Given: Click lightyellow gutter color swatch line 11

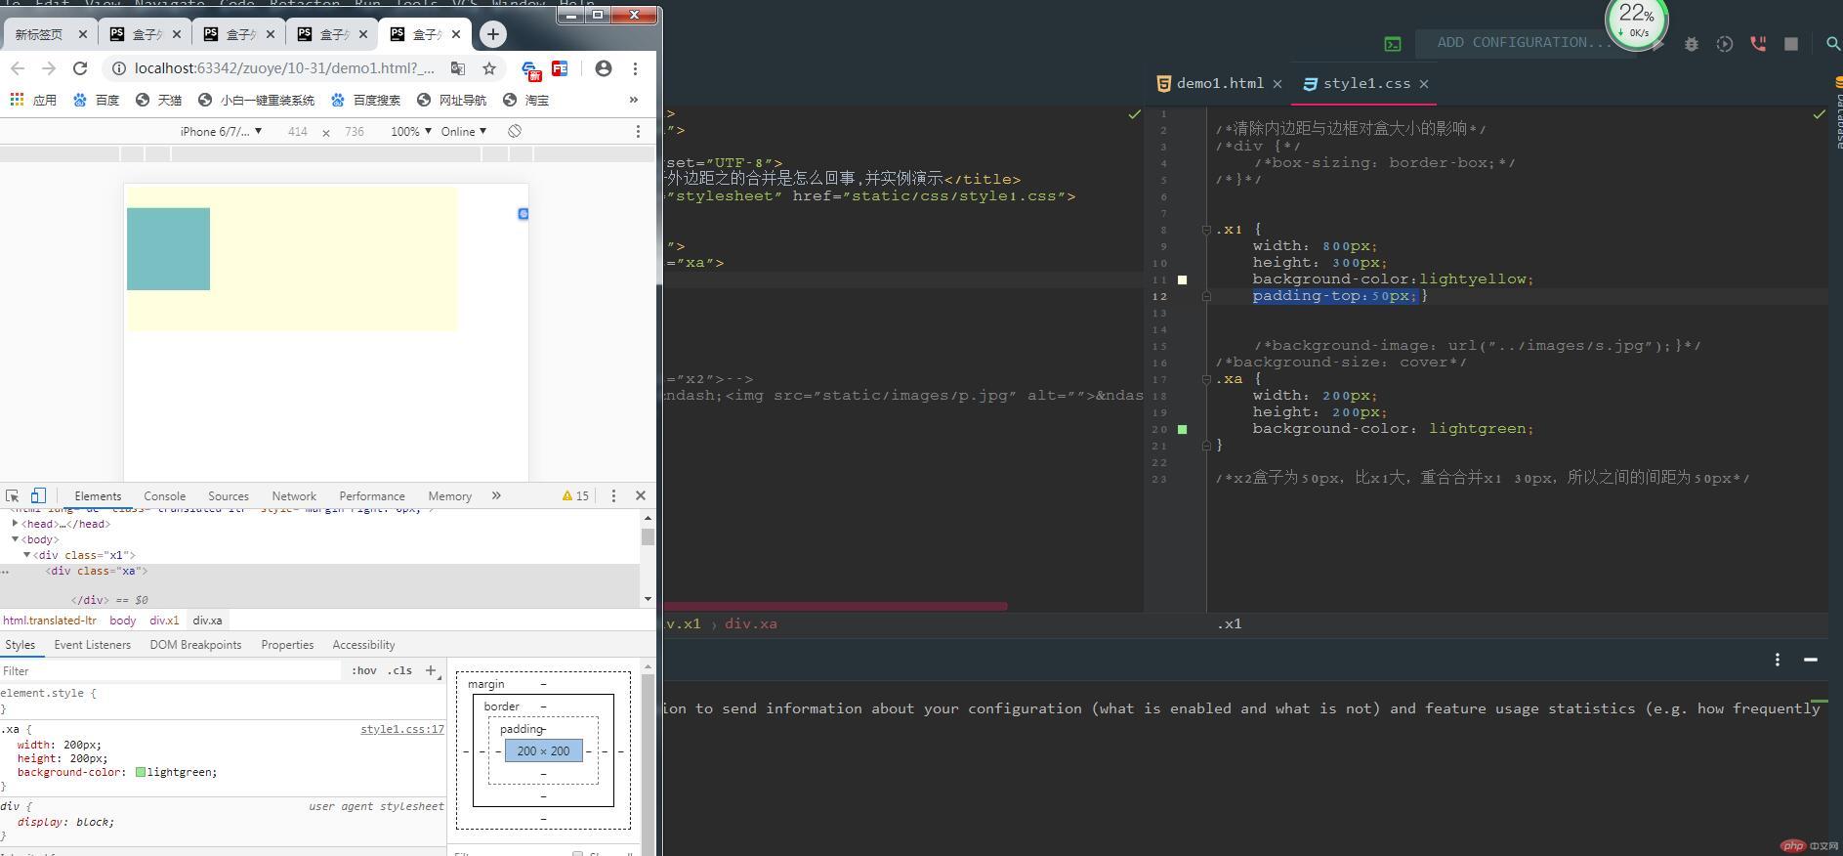Looking at the screenshot, I should 1183,279.
